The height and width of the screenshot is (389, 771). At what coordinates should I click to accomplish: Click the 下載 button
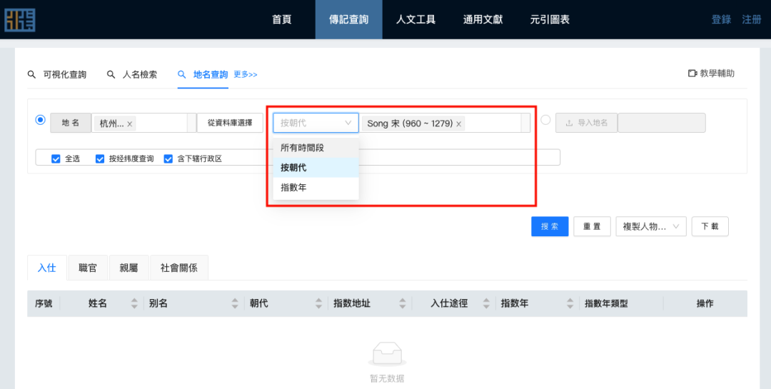(710, 226)
